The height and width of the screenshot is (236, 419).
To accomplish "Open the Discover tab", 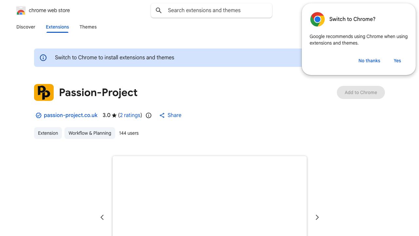I will 26,27.
